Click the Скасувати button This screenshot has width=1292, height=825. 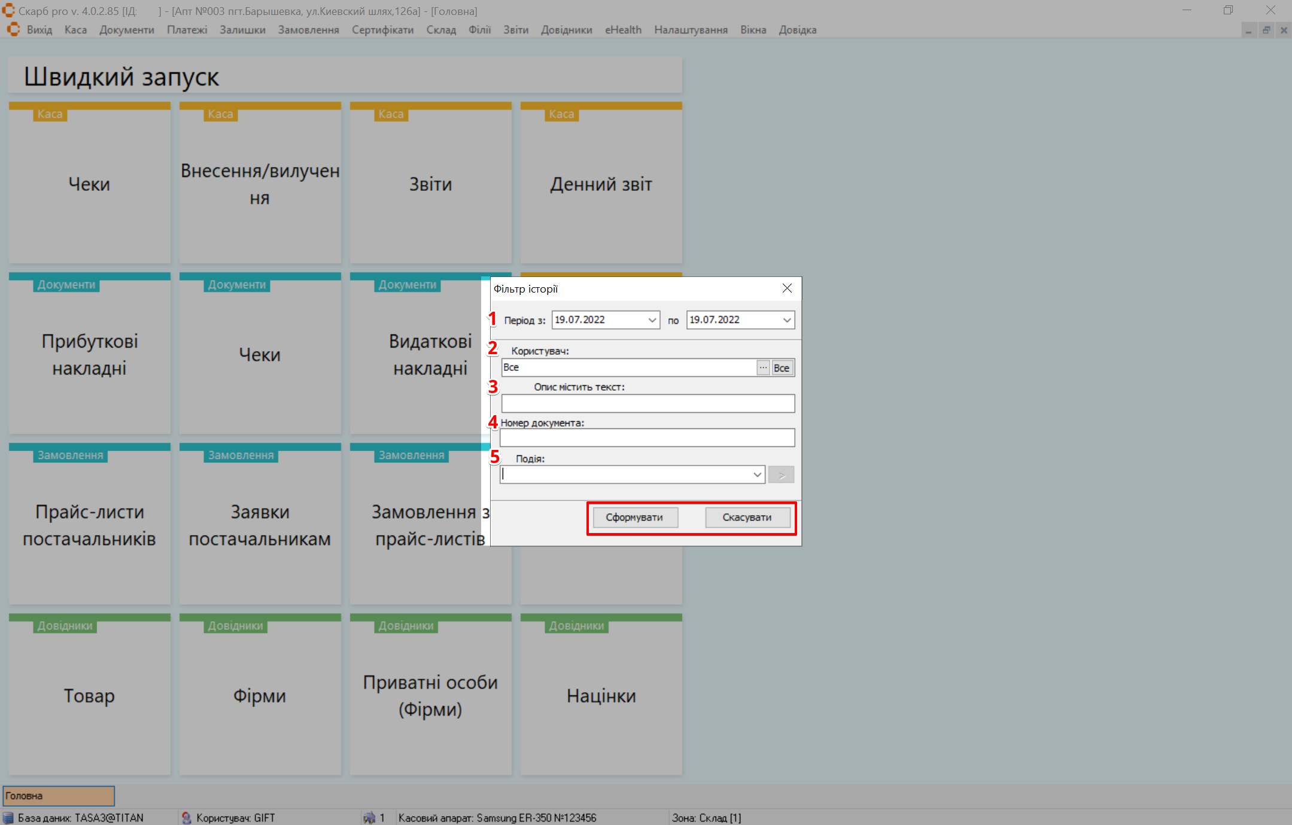click(747, 517)
